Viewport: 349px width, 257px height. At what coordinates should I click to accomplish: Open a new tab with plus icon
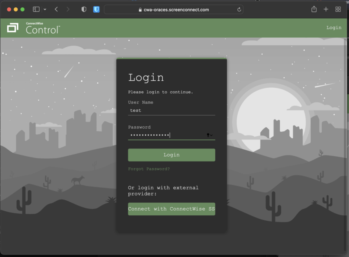point(326,9)
